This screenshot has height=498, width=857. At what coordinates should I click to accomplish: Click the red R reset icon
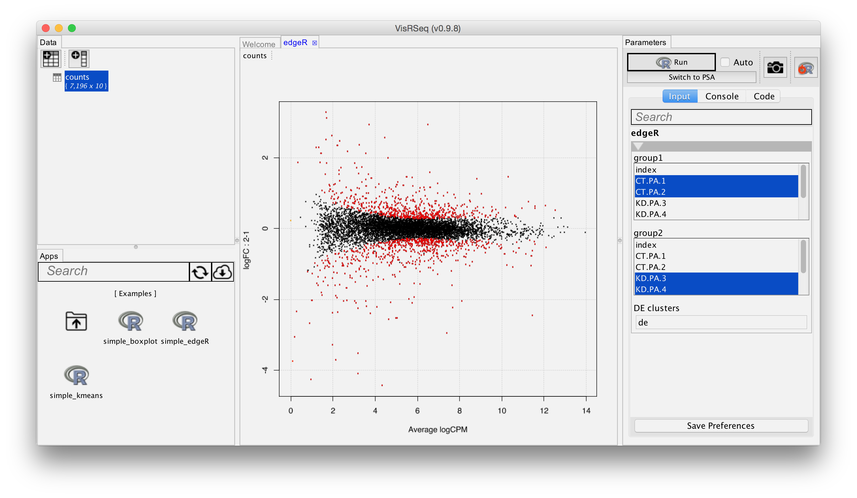click(x=806, y=68)
